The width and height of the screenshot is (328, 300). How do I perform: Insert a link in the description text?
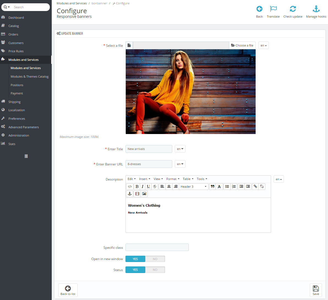(x=255, y=186)
